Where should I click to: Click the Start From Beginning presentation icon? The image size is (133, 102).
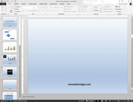point(15,1)
